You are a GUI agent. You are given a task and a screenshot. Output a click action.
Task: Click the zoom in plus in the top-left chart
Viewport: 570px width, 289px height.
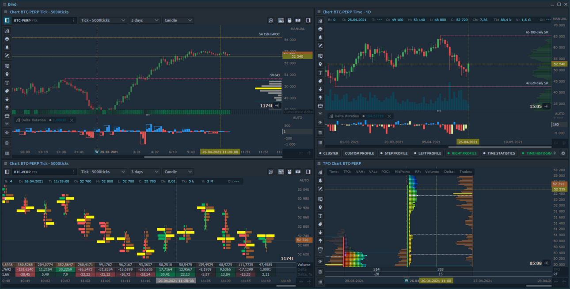click(x=309, y=153)
